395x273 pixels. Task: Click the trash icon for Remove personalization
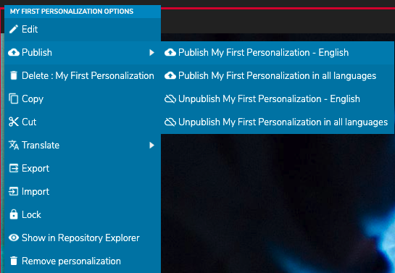pyautogui.click(x=14, y=261)
